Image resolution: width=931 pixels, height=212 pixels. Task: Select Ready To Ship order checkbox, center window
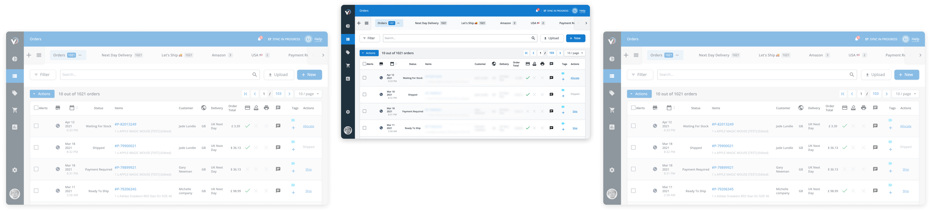(x=364, y=128)
